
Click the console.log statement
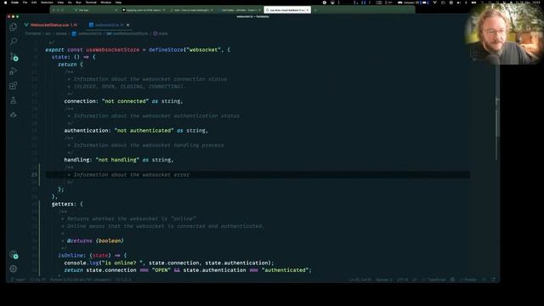click(169, 263)
